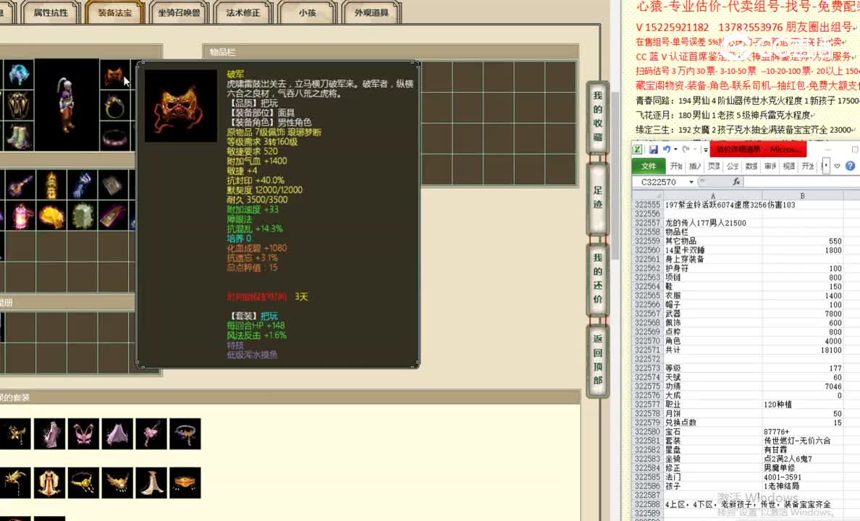Select the pink robe costume icon
This screenshot has width=860, height=521.
click(50, 433)
